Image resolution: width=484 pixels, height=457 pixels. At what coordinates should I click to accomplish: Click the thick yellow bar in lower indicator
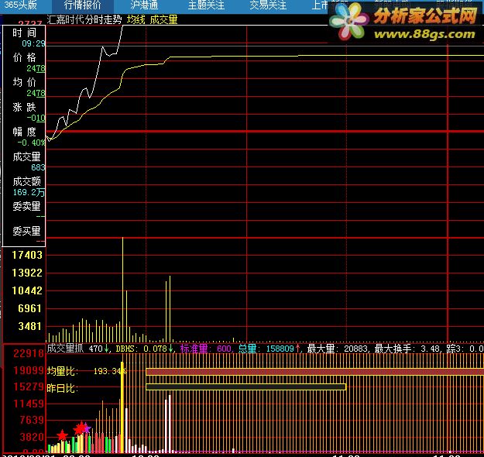tap(122, 407)
